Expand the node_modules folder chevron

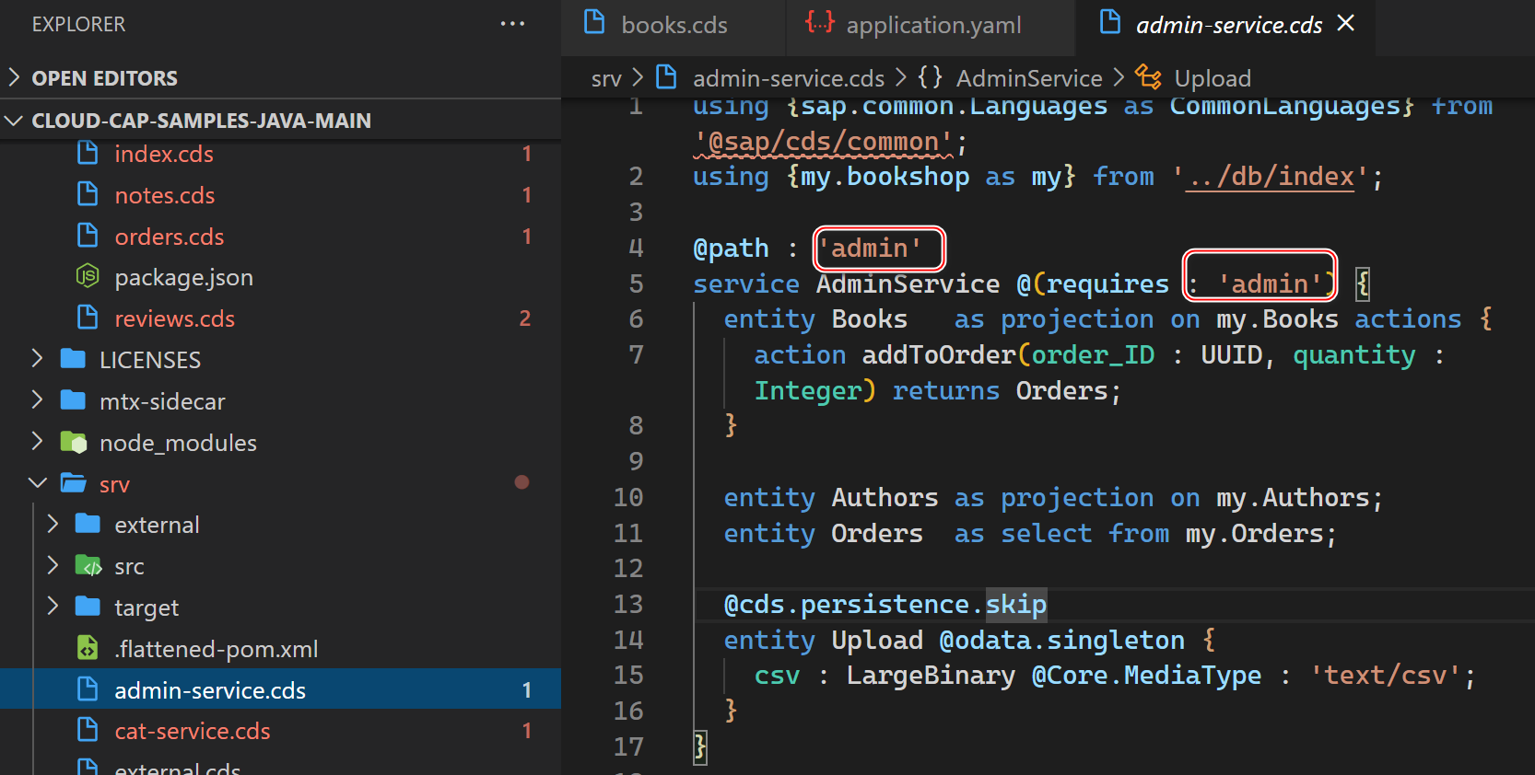click(x=37, y=441)
